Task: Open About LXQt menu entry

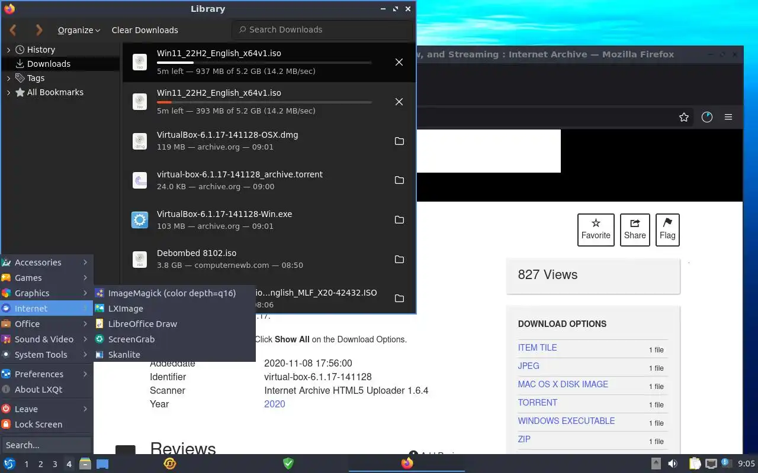Action: (x=46, y=390)
